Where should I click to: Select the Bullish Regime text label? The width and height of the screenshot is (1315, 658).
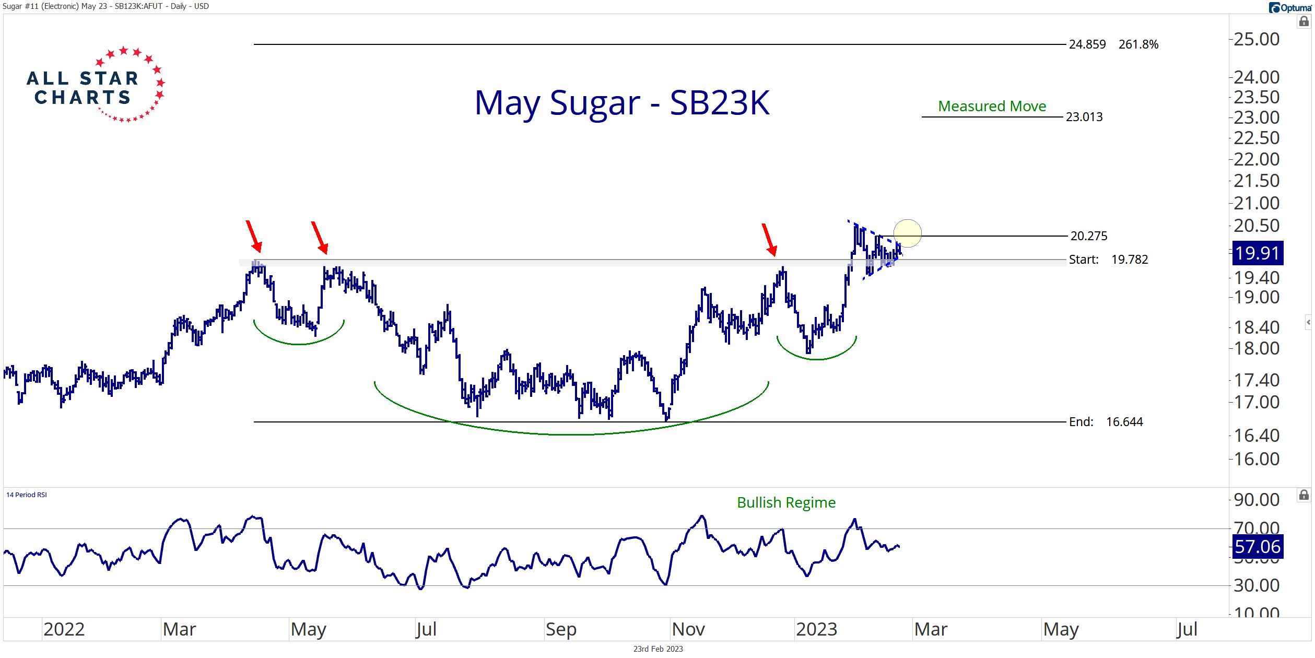click(786, 502)
